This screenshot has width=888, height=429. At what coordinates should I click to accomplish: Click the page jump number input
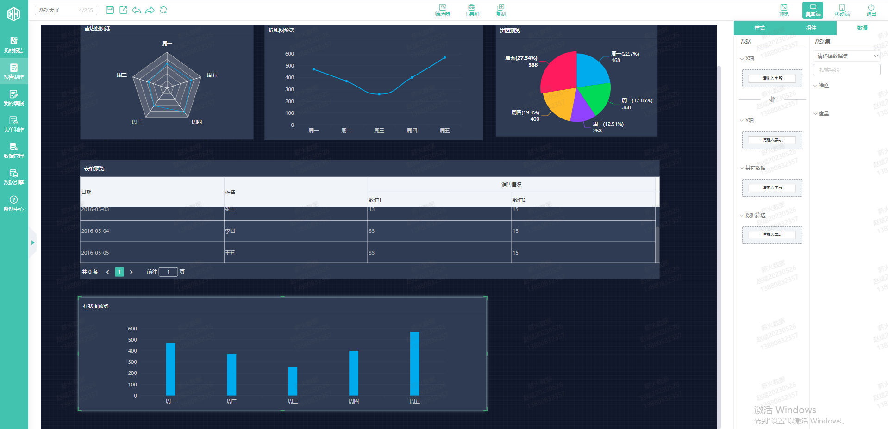pos(169,272)
